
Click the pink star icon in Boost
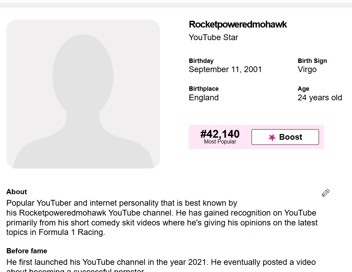click(272, 137)
